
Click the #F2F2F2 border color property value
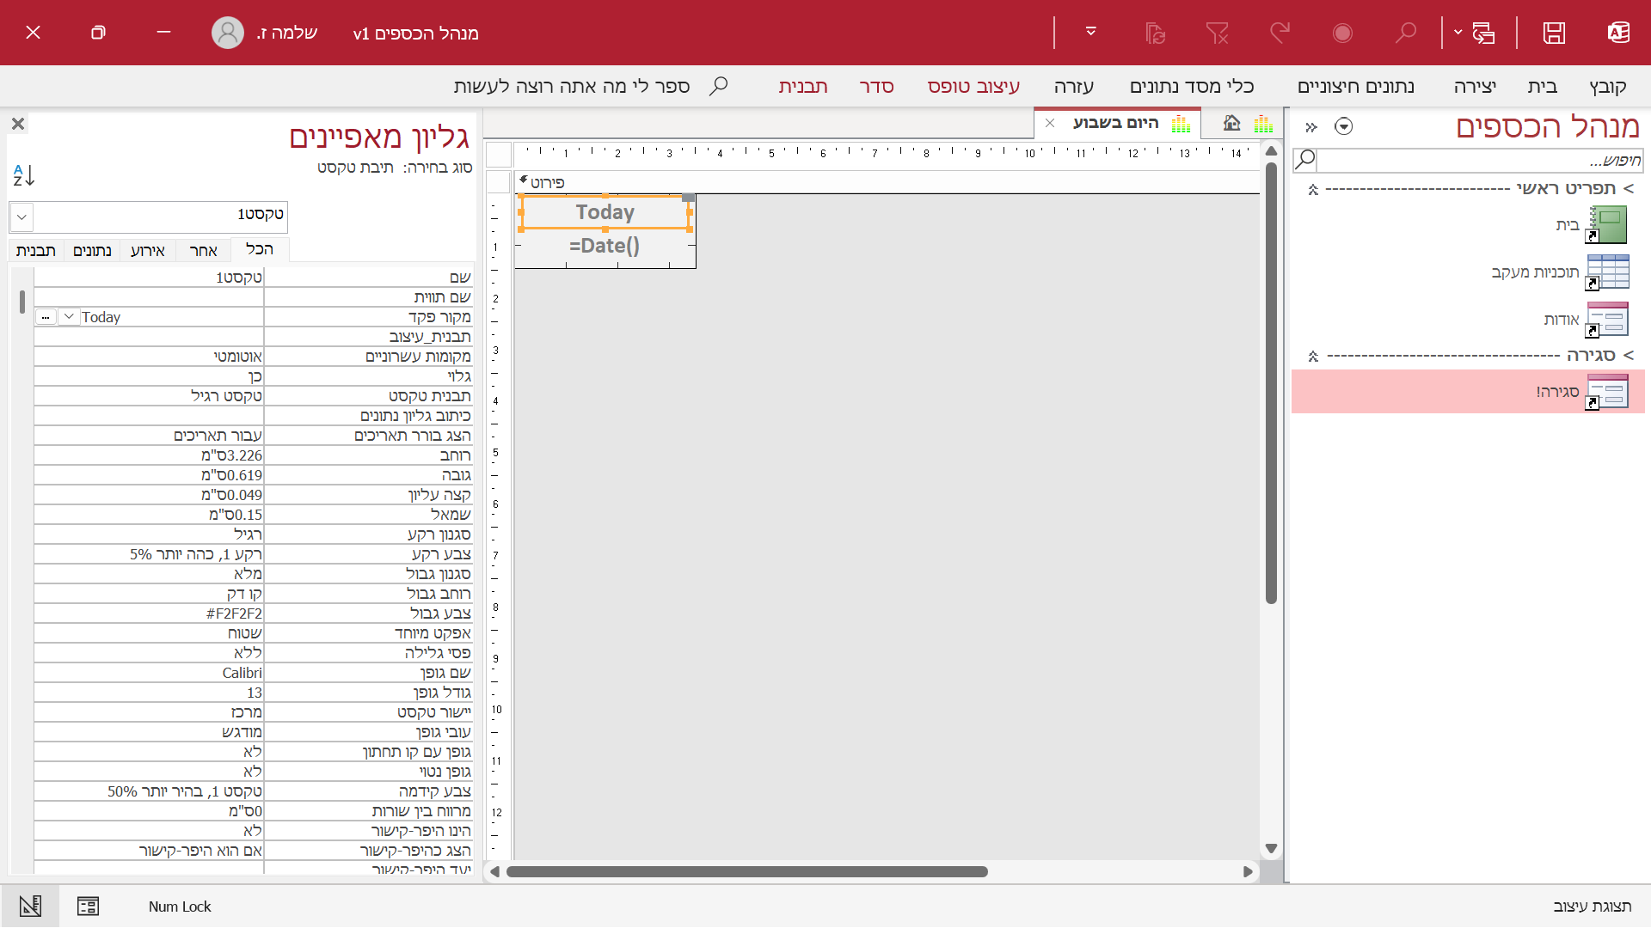pyautogui.click(x=149, y=614)
